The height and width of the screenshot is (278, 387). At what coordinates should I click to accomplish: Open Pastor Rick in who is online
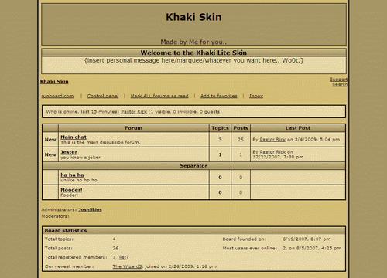point(134,112)
